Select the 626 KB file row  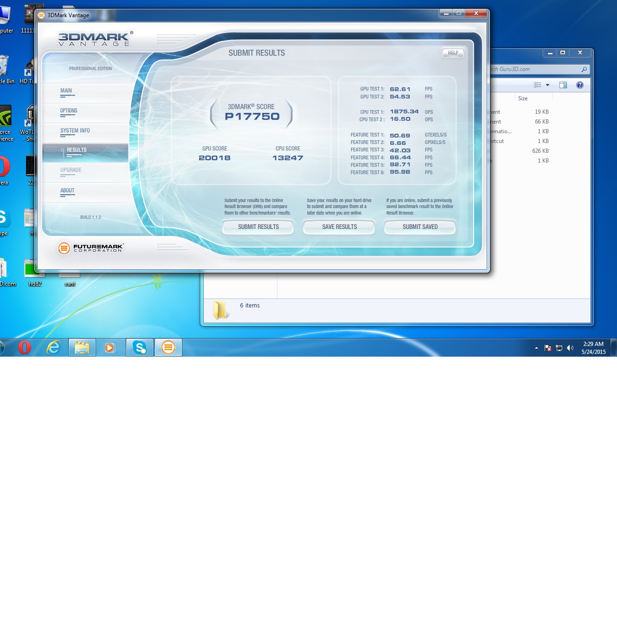click(x=520, y=151)
